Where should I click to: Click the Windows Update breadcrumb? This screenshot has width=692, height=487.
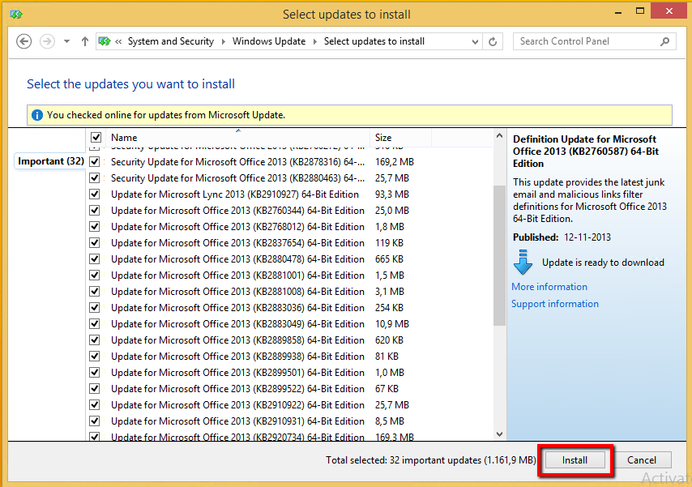click(x=268, y=41)
